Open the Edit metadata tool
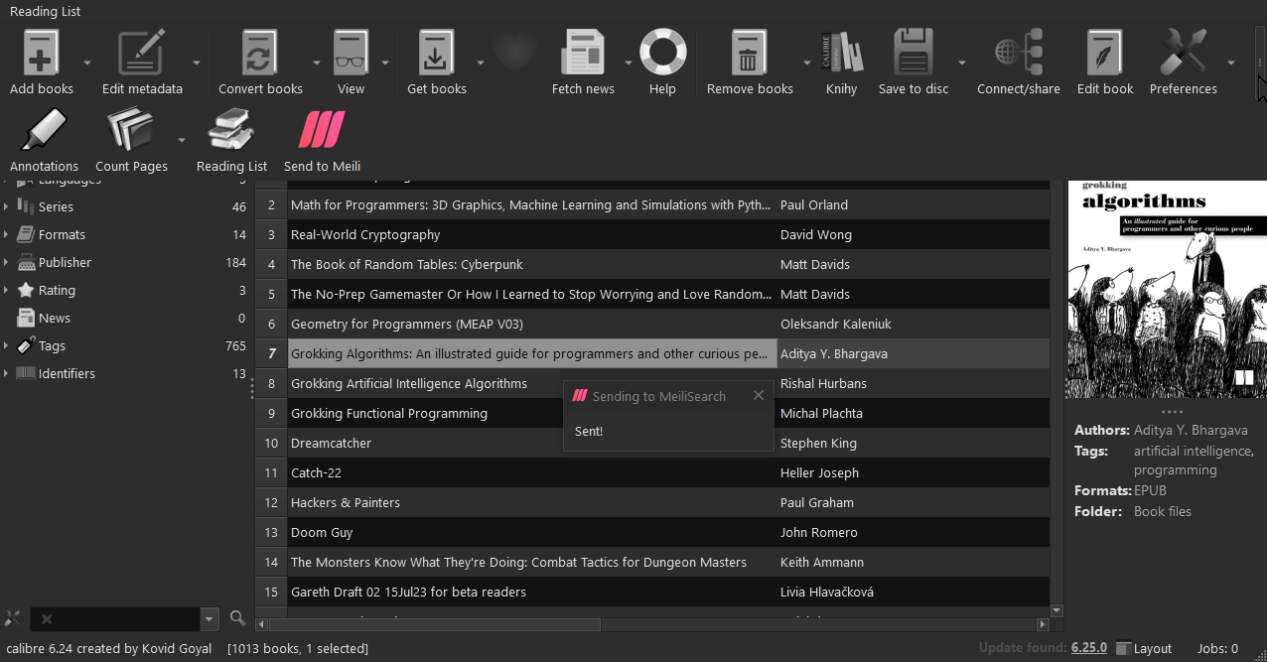Image resolution: width=1267 pixels, height=662 pixels. 141,54
